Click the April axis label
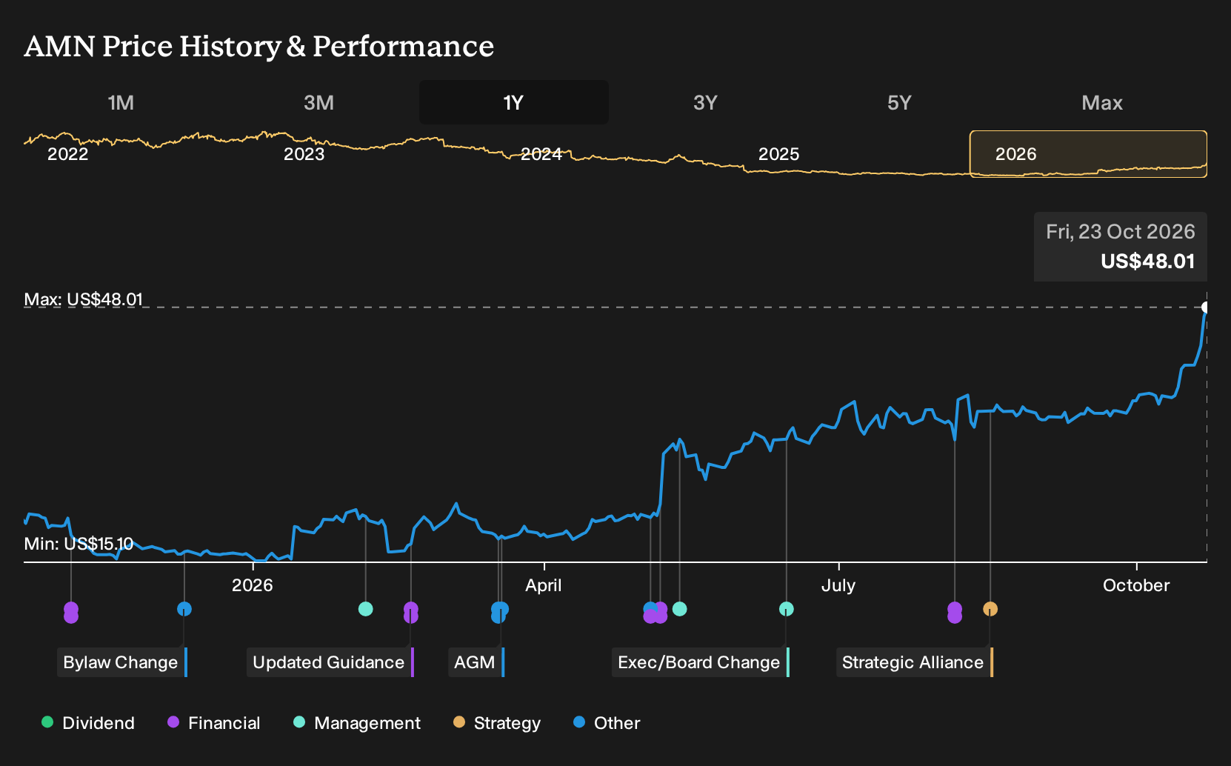The image size is (1231, 766). 544,585
